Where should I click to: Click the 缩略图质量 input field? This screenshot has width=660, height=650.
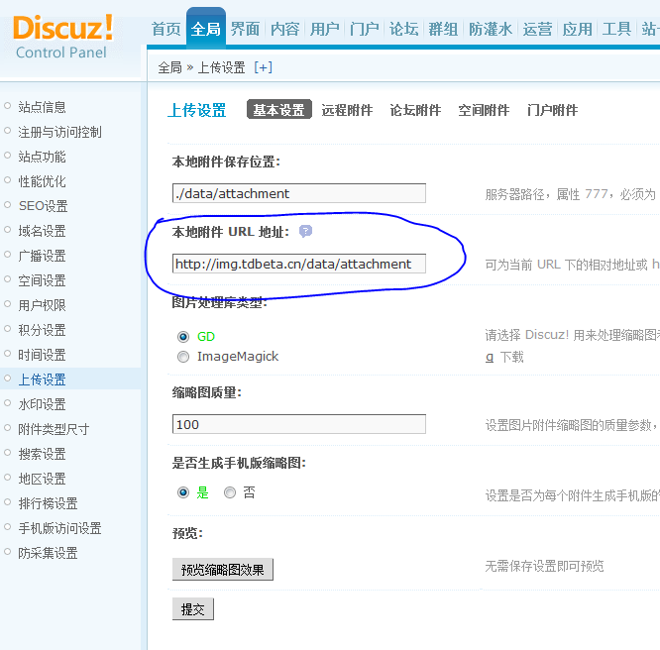(x=298, y=424)
